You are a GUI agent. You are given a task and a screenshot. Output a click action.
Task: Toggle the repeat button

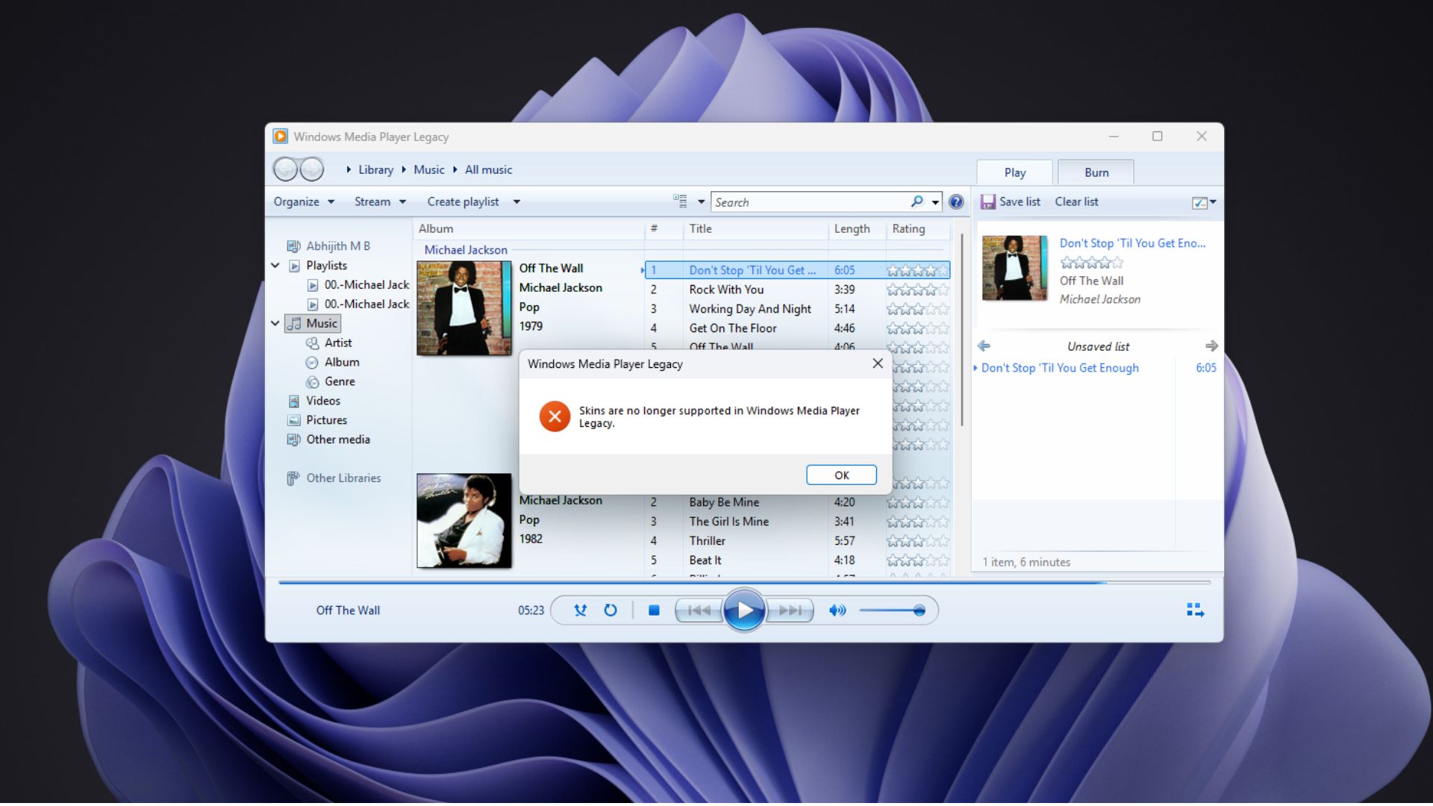pos(611,610)
